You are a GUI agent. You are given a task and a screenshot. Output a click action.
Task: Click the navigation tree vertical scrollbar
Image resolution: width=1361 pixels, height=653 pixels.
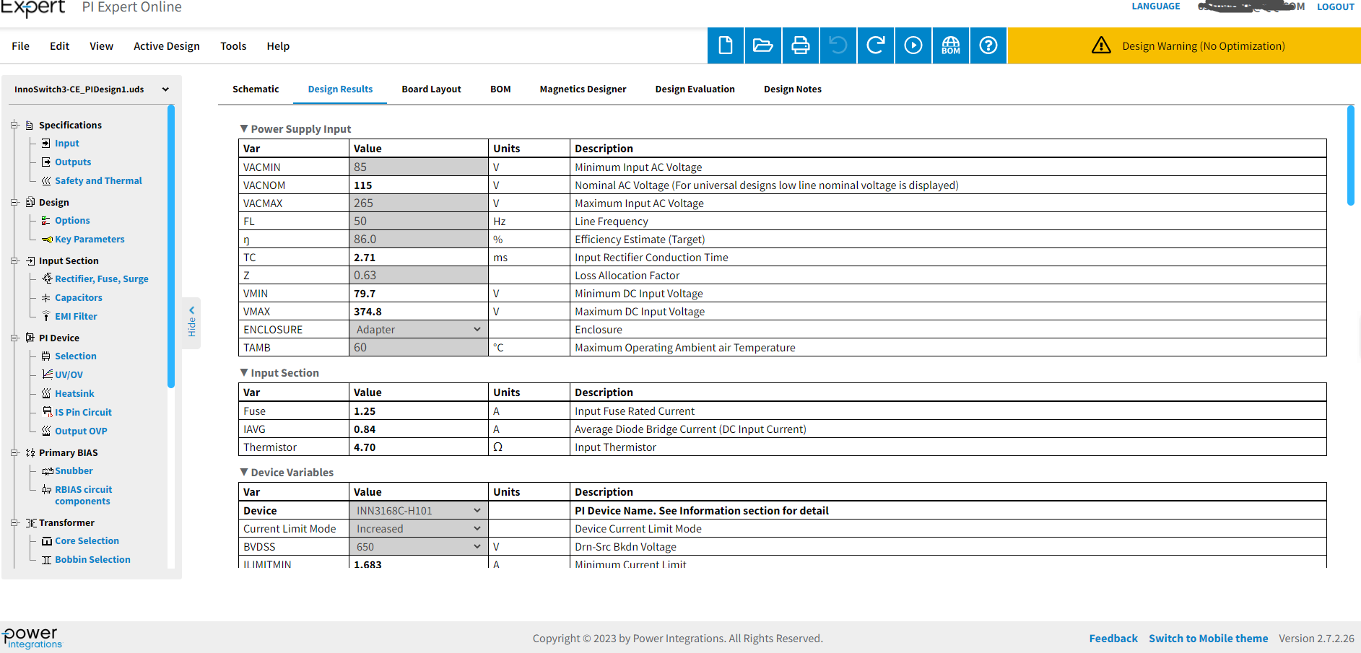point(171,246)
